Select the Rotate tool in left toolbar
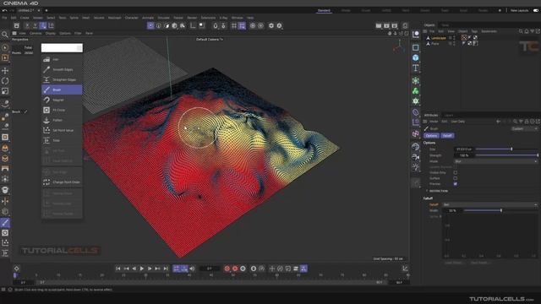 click(5, 81)
